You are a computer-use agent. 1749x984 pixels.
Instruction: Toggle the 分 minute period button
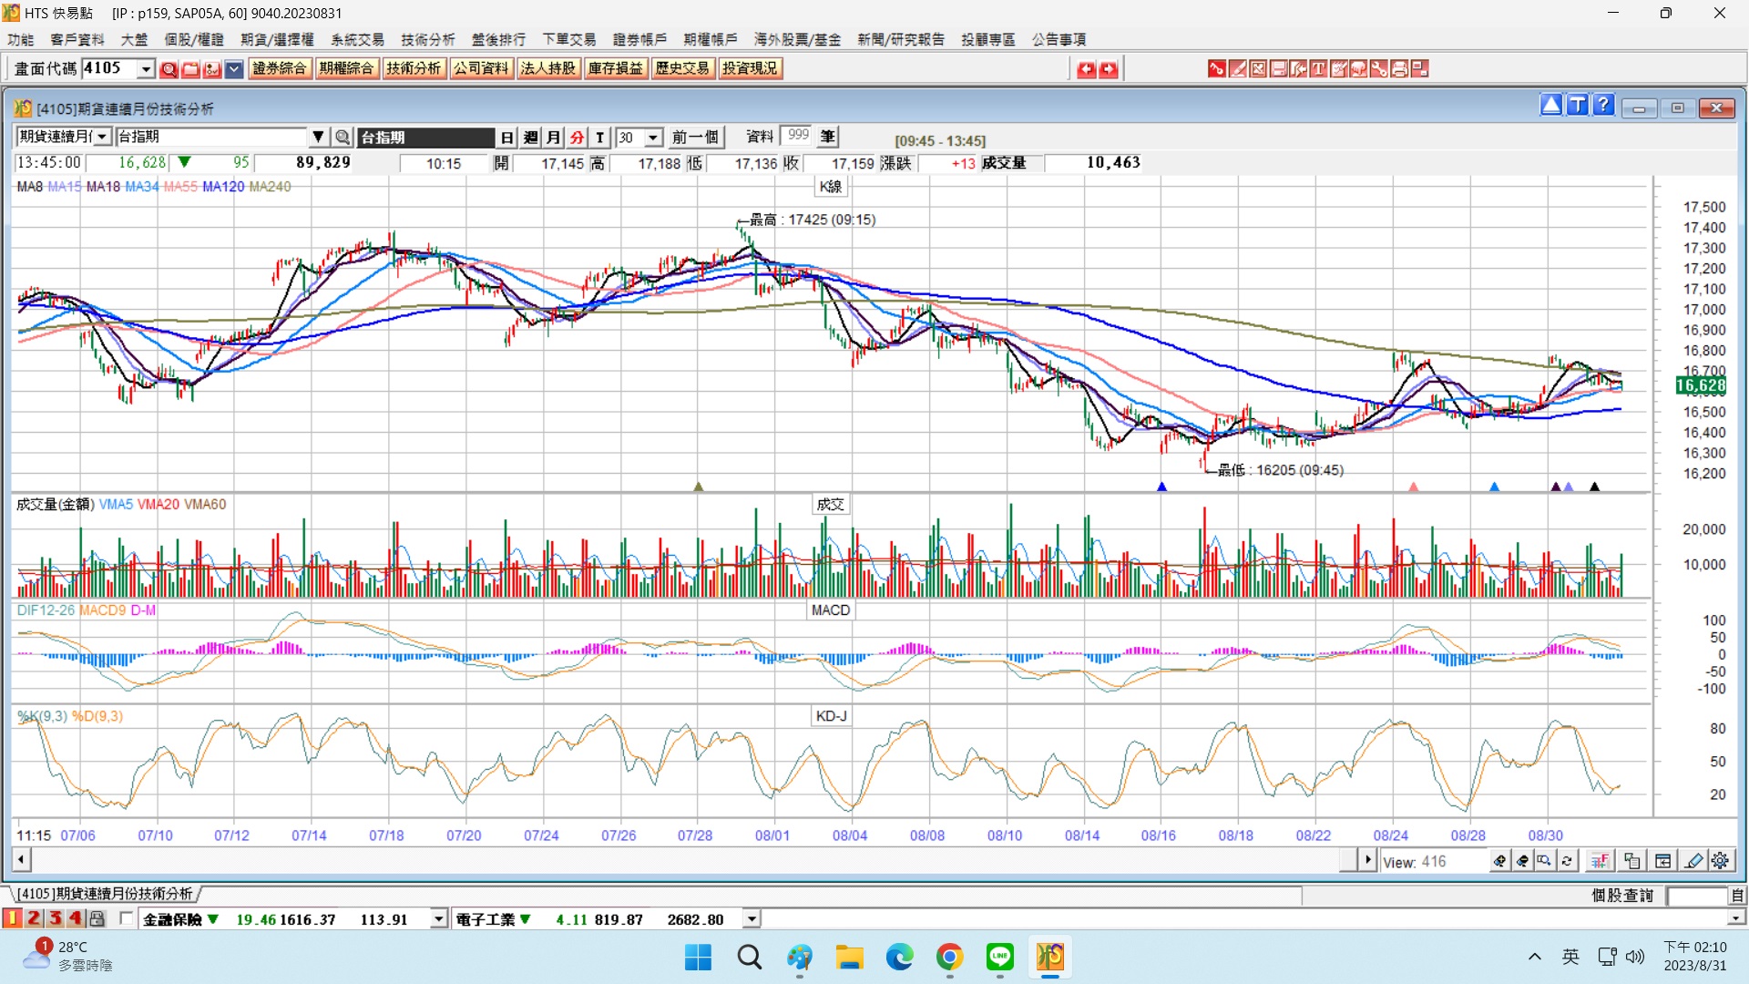577,138
